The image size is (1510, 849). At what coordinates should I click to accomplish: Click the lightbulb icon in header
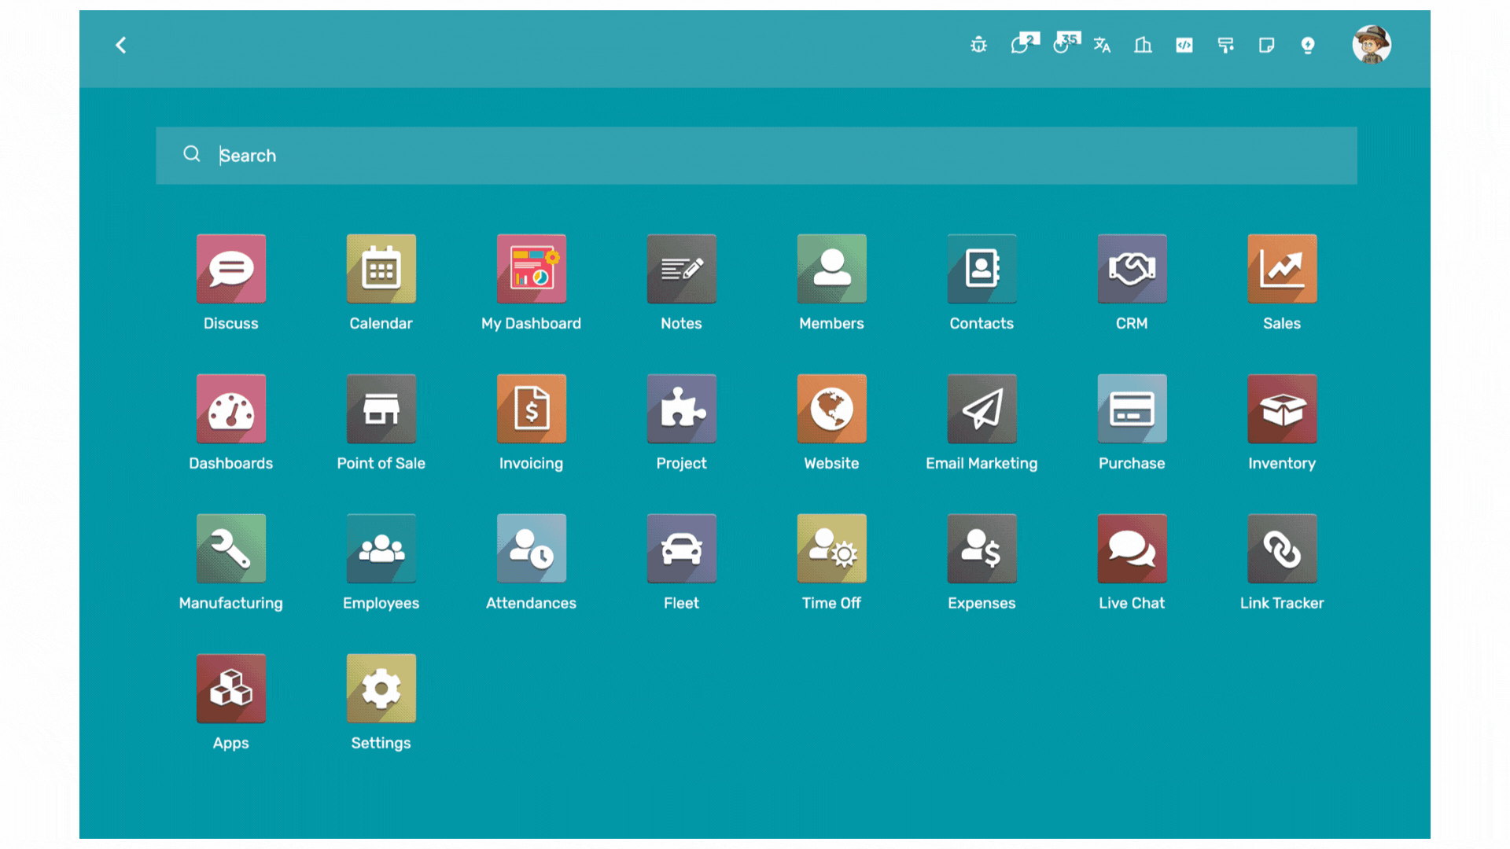click(x=1307, y=45)
